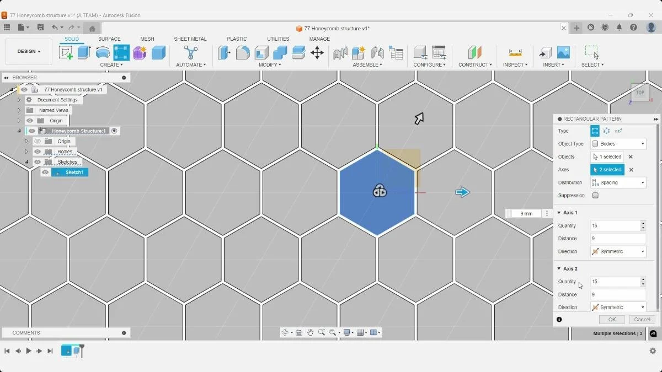Screen dimensions: 662x372
Task: Select the Press Pull tool
Action: point(224,52)
